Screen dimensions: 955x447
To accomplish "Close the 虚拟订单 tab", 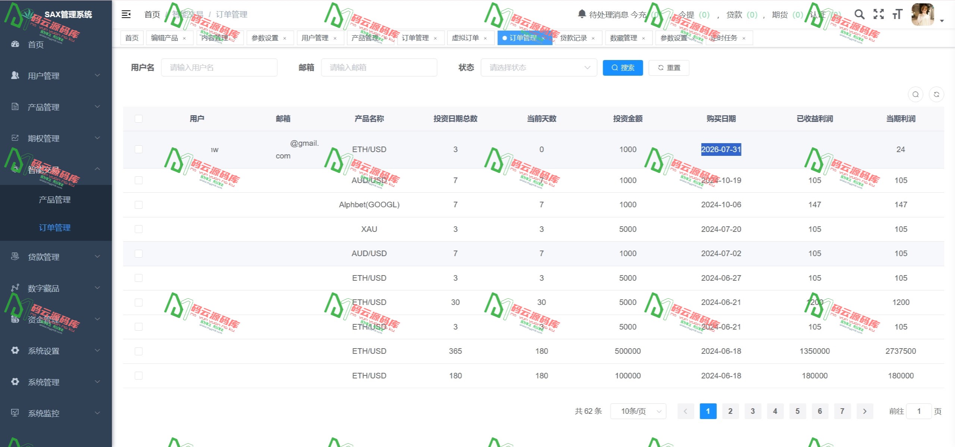I will pos(485,38).
